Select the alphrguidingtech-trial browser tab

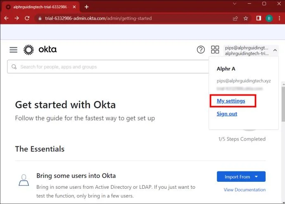pos(41,7)
